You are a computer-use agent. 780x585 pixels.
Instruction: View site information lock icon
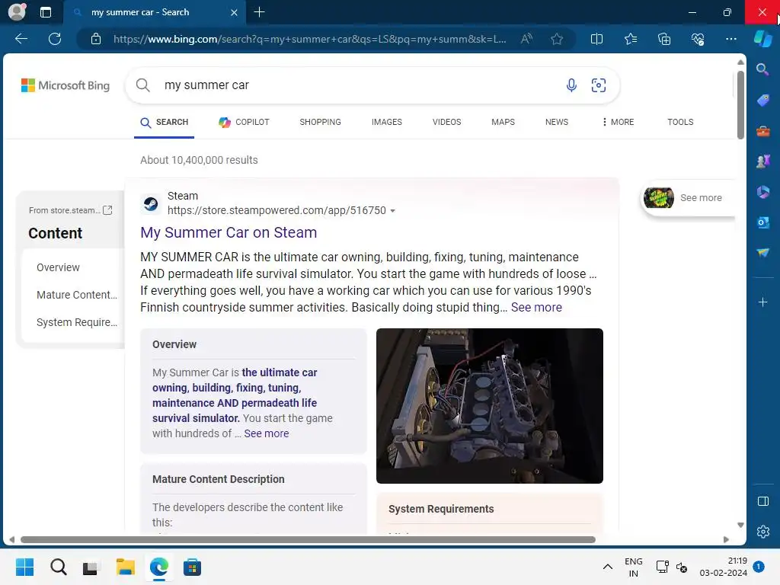[96, 39]
